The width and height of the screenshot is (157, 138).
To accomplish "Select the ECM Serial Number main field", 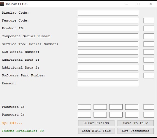I will point(108,52).
